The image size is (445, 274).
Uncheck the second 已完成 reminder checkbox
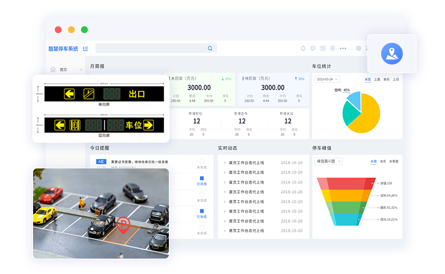pyautogui.click(x=201, y=211)
